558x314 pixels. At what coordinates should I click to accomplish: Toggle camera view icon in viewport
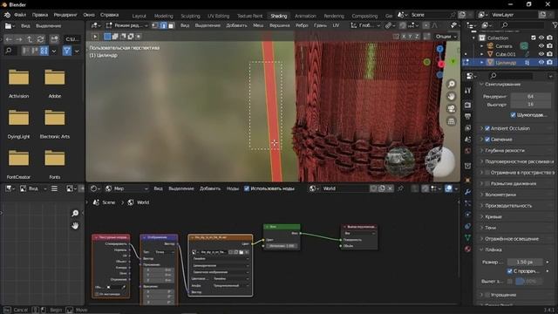pos(452,109)
